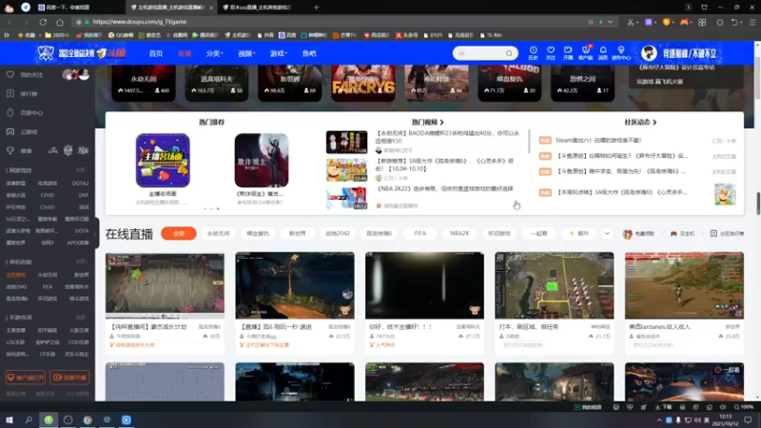The width and height of the screenshot is (761, 428).
Task: Open NBA 2K22 video title link
Action: tap(444, 188)
